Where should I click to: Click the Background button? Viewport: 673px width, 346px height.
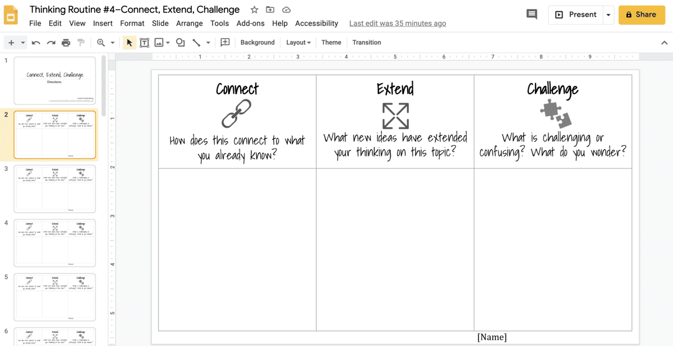tap(257, 43)
